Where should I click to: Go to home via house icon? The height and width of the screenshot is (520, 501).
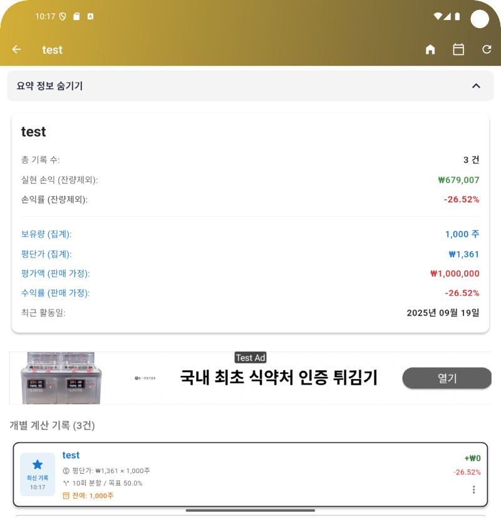(430, 49)
